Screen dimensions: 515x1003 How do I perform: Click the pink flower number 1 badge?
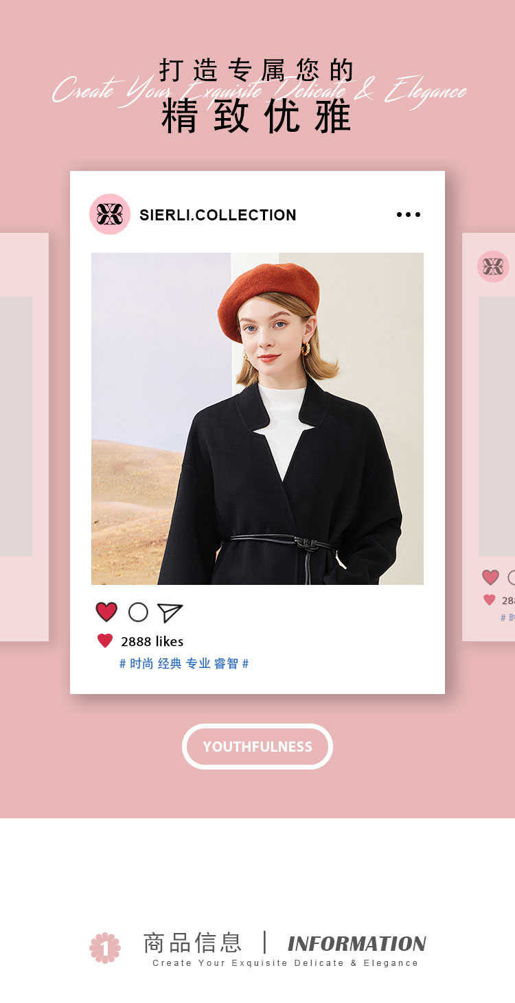105,948
